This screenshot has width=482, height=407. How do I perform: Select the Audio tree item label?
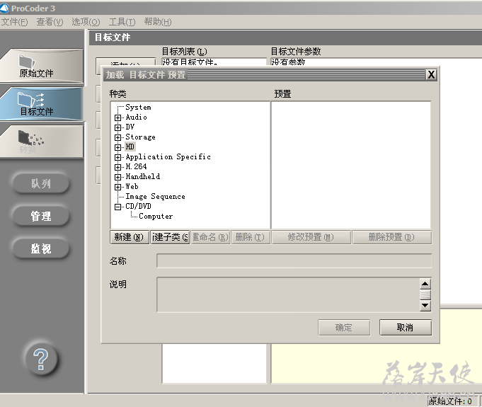point(136,117)
